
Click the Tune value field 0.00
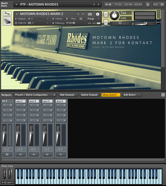(126, 18)
